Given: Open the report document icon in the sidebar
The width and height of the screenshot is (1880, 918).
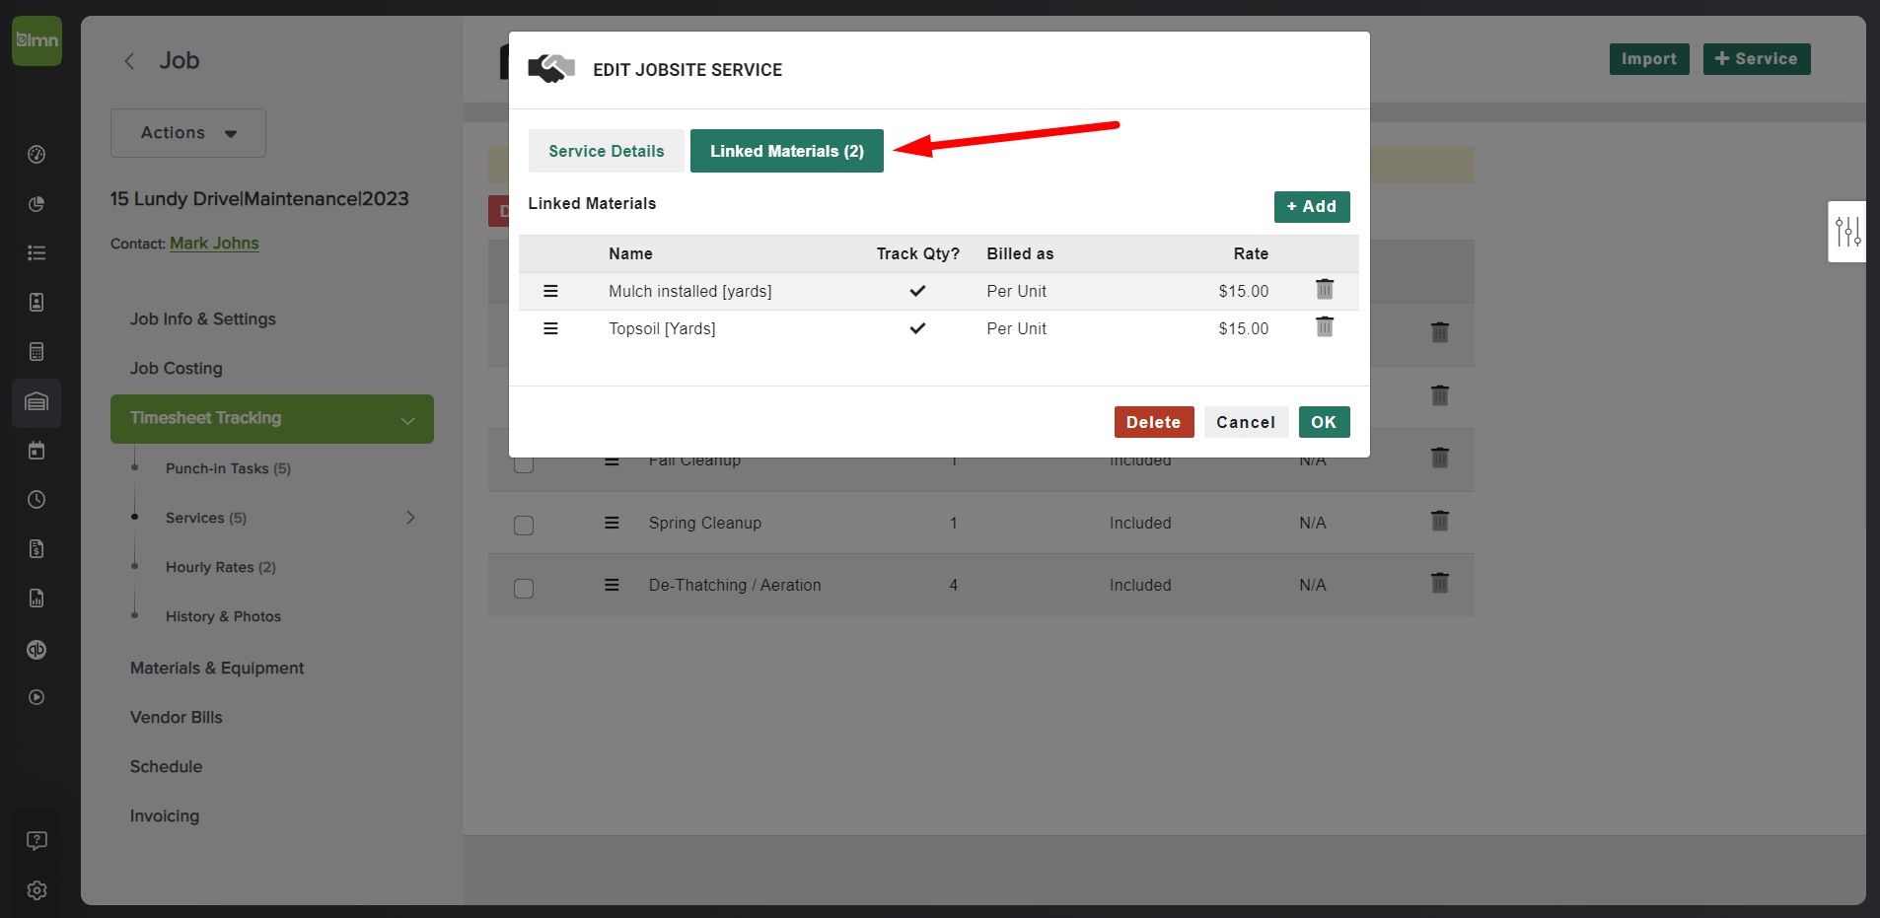Looking at the screenshot, I should 36,599.
